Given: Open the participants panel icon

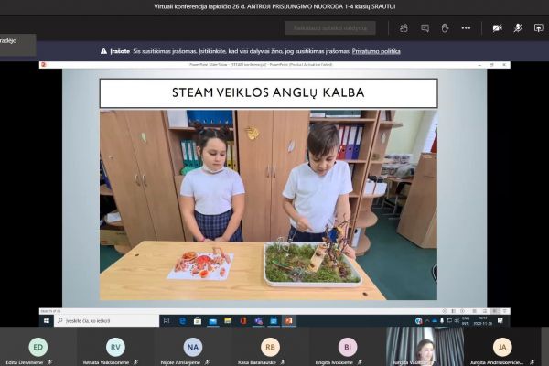Looking at the screenshot, I should coord(404,28).
